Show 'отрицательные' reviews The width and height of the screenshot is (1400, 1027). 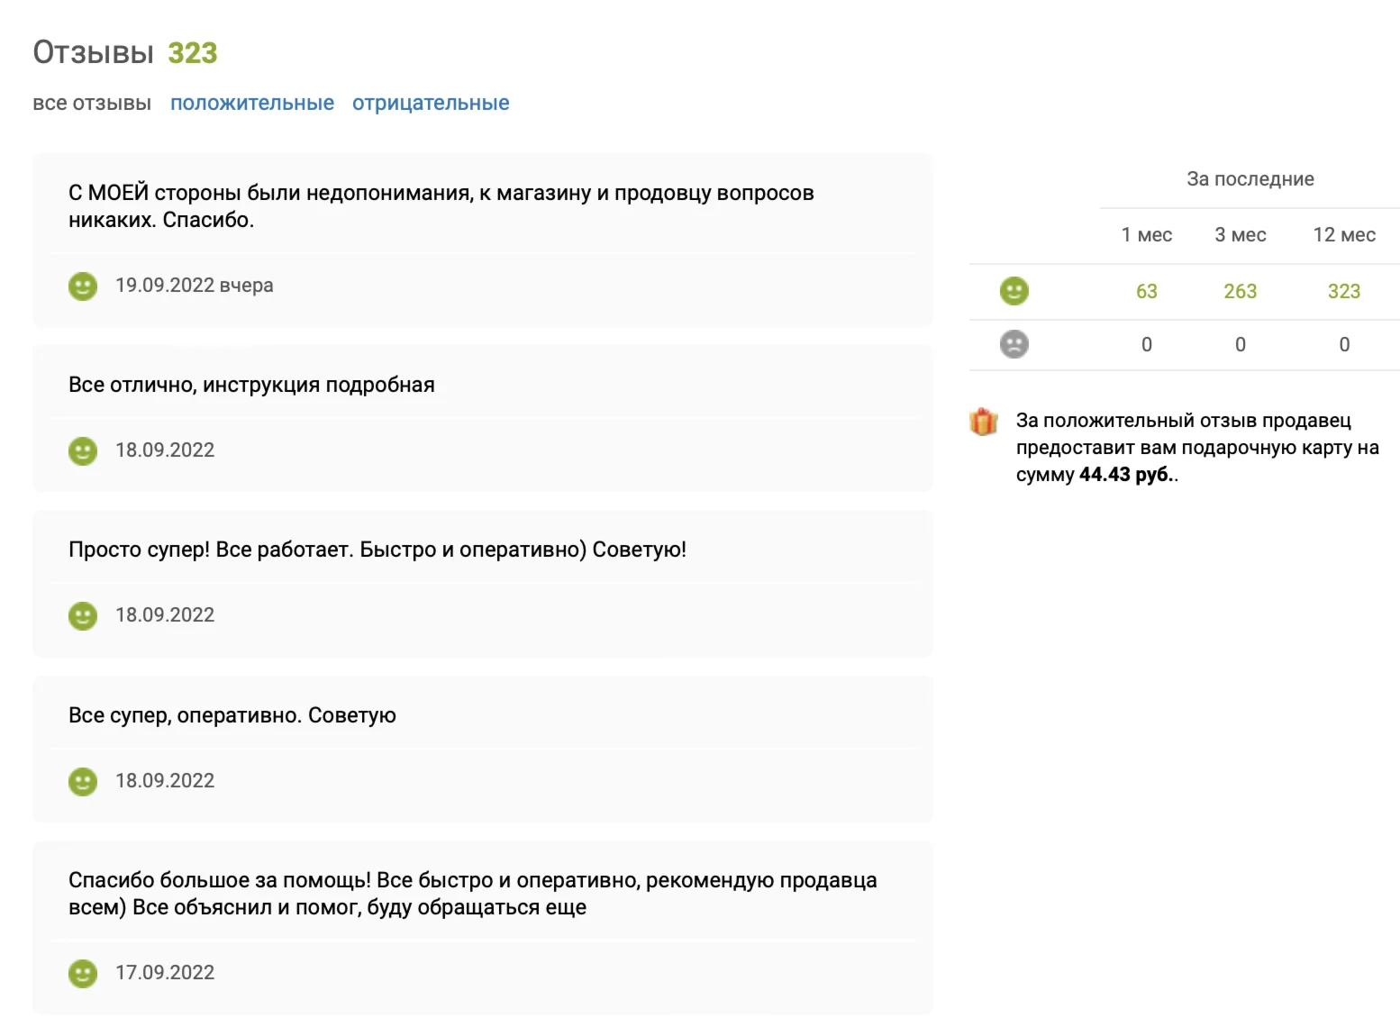point(431,103)
